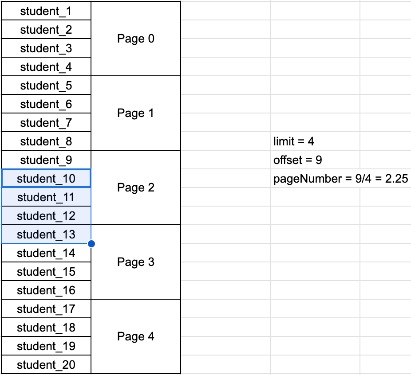The height and width of the screenshot is (375, 411).
Task: Select the merged Page 0 cell
Action: [136, 39]
